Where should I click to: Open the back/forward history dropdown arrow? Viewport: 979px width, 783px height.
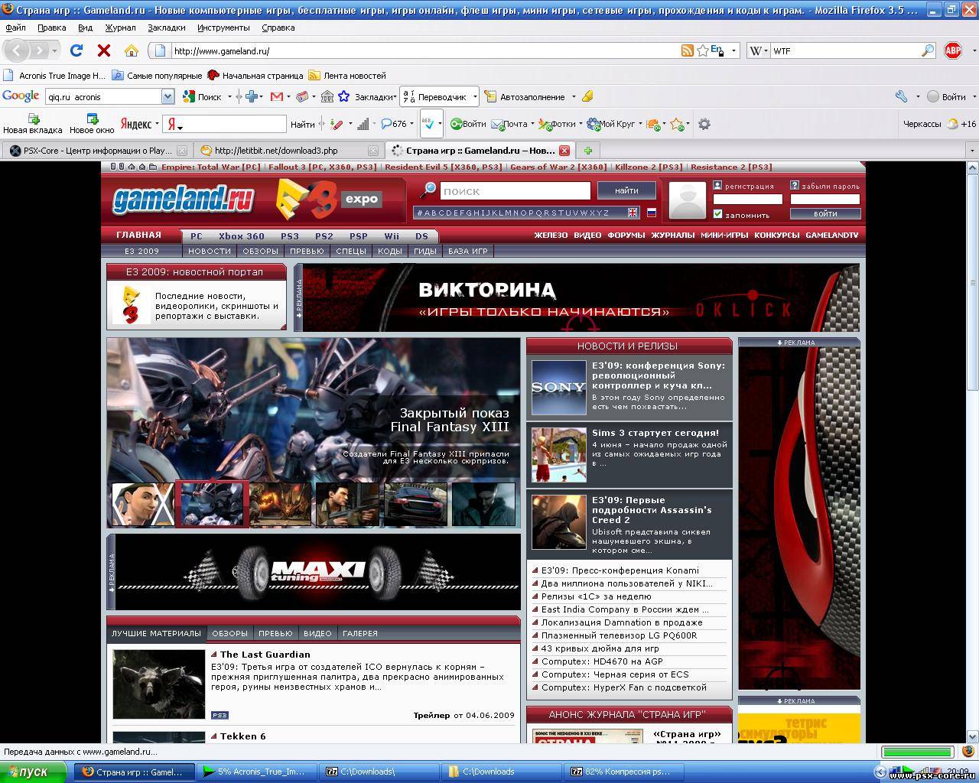(54, 51)
